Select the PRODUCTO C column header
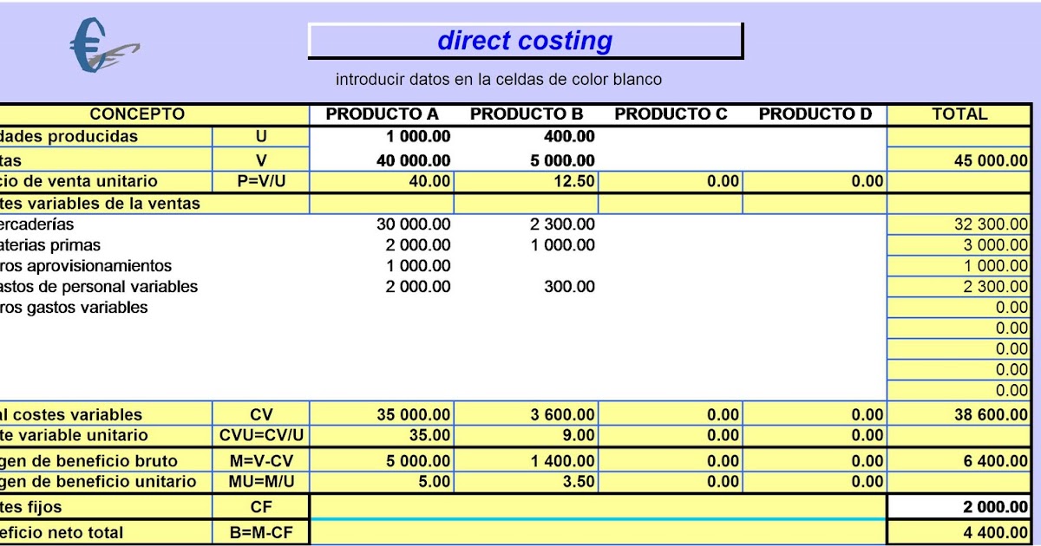This screenshot has width=1041, height=546. point(670,114)
